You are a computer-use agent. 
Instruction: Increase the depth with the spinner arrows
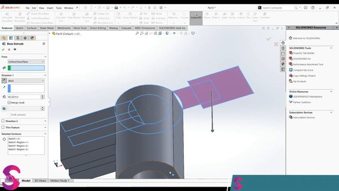tap(42, 96)
